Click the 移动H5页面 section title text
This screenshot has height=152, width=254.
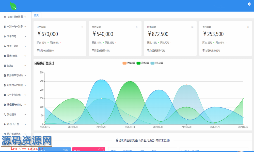(x=142, y=140)
